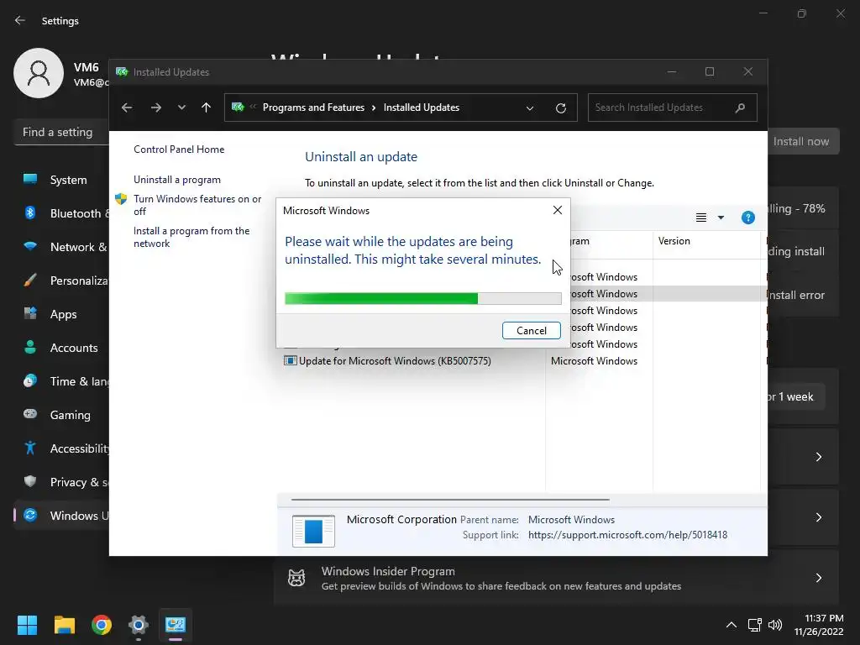Viewport: 860px width, 645px height.
Task: Show hidden tray icons chevron
Action: click(732, 625)
